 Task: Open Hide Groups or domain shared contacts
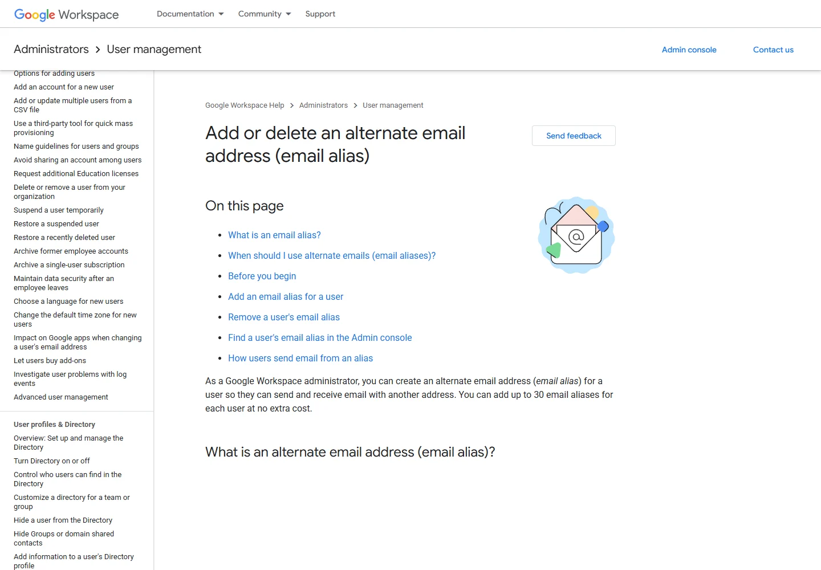click(x=64, y=539)
